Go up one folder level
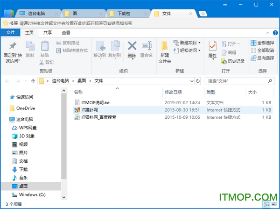280x209 pixels. pos(33,81)
